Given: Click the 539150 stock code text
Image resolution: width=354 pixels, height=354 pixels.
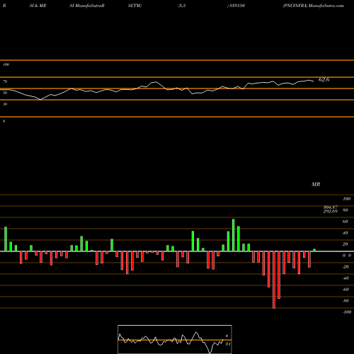Looking at the screenshot, I should coord(236,6).
